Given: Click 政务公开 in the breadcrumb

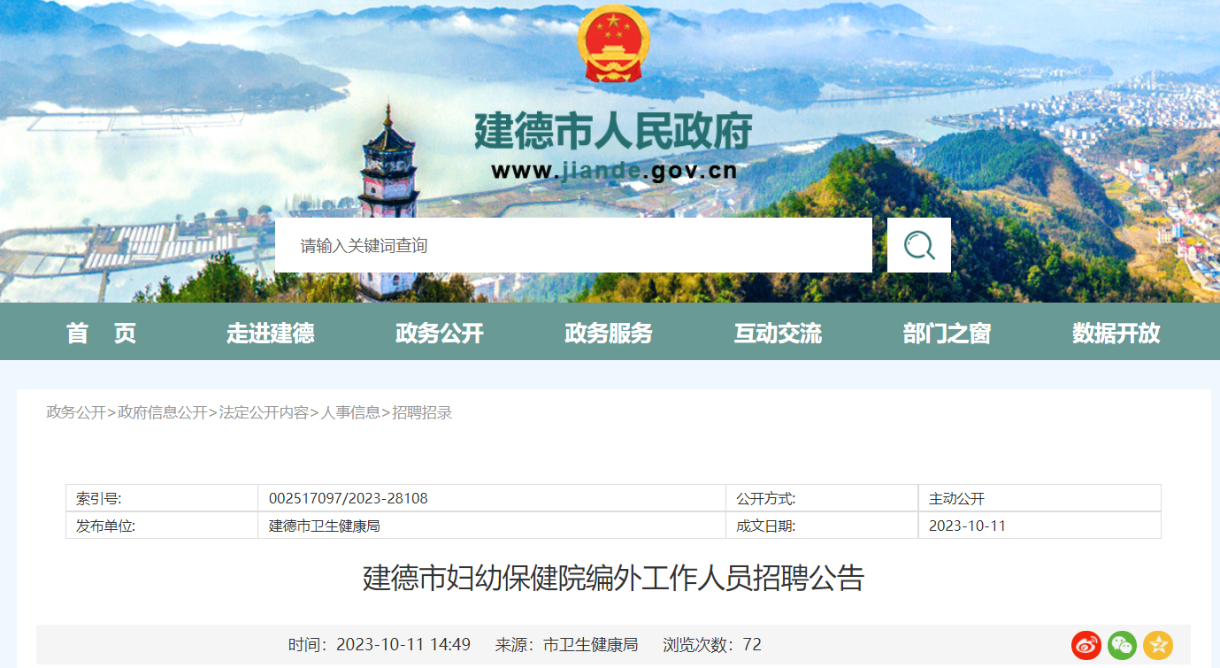Looking at the screenshot, I should click(x=76, y=412).
